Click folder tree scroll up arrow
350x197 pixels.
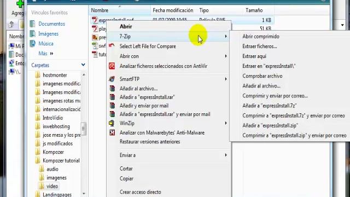[84, 74]
